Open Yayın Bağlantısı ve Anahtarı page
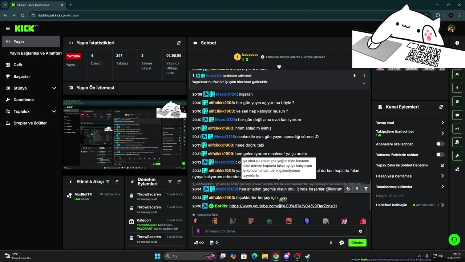 click(36, 53)
